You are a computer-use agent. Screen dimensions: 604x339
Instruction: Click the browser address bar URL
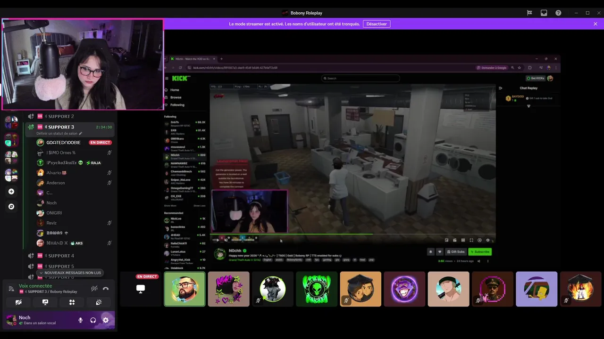click(x=235, y=68)
